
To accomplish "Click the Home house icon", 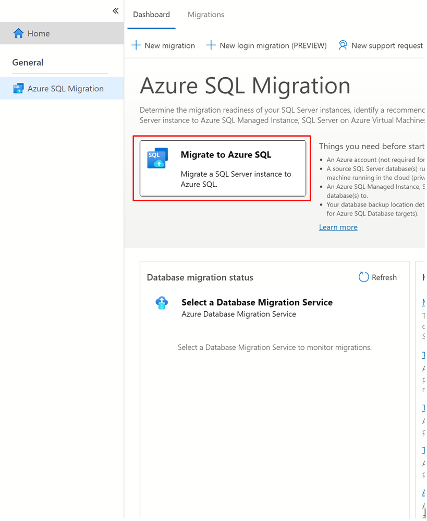I will [18, 33].
